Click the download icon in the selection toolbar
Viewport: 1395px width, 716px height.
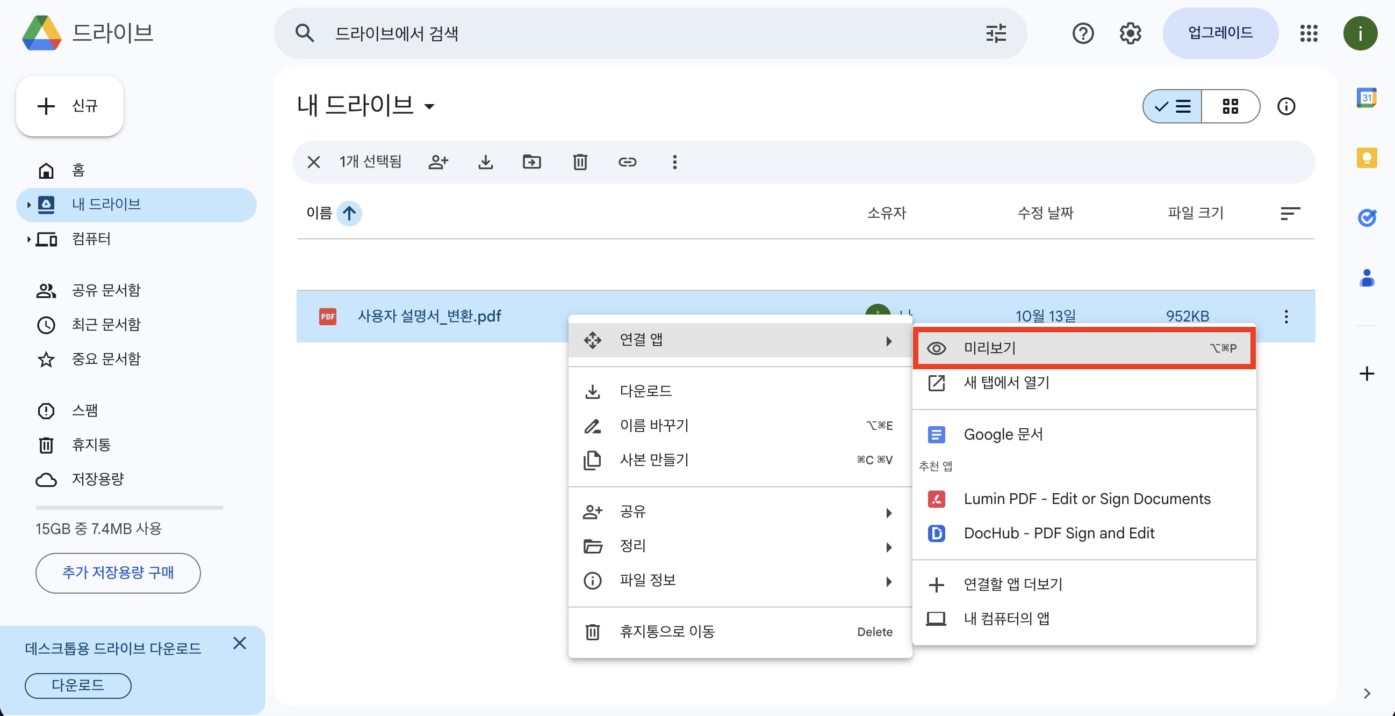coord(485,162)
